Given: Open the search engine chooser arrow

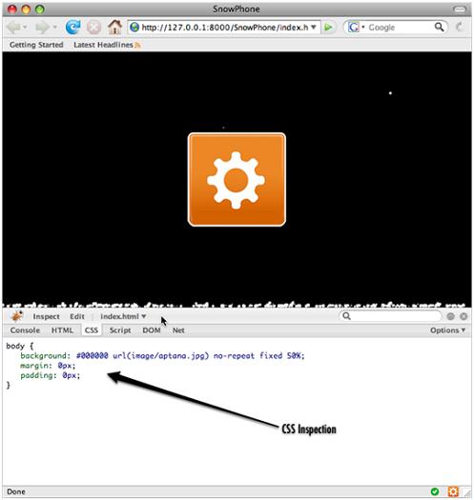Looking at the screenshot, I should 363,27.
